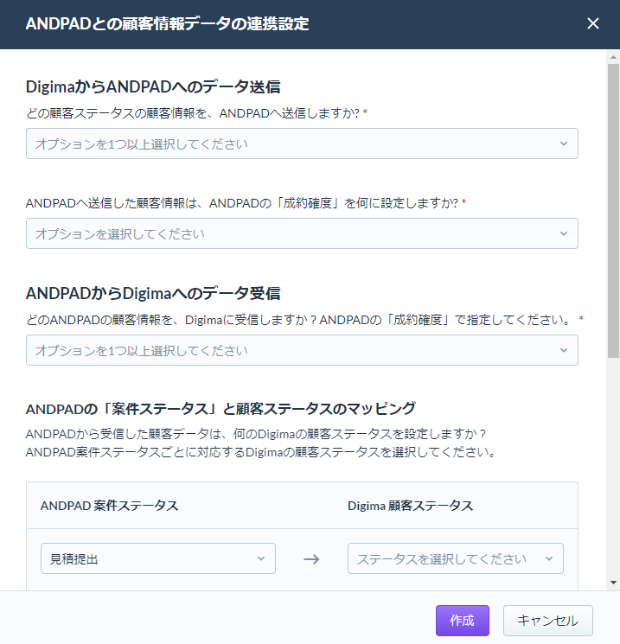Click the DigimaからANDPADへのデータ送信 heading

tap(153, 86)
